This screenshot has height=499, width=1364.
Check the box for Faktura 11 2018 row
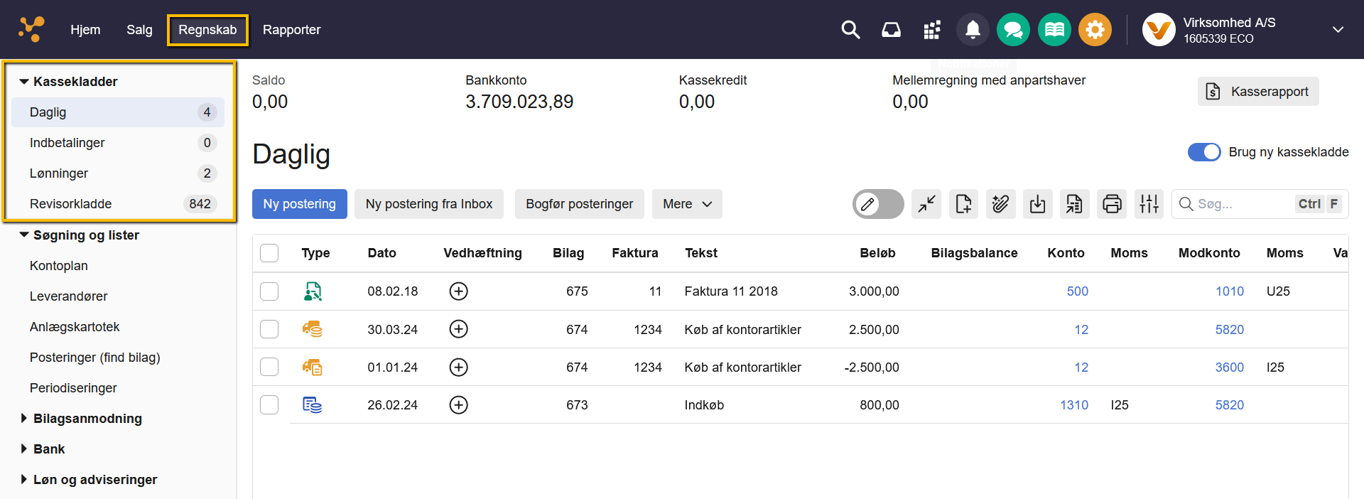point(269,291)
